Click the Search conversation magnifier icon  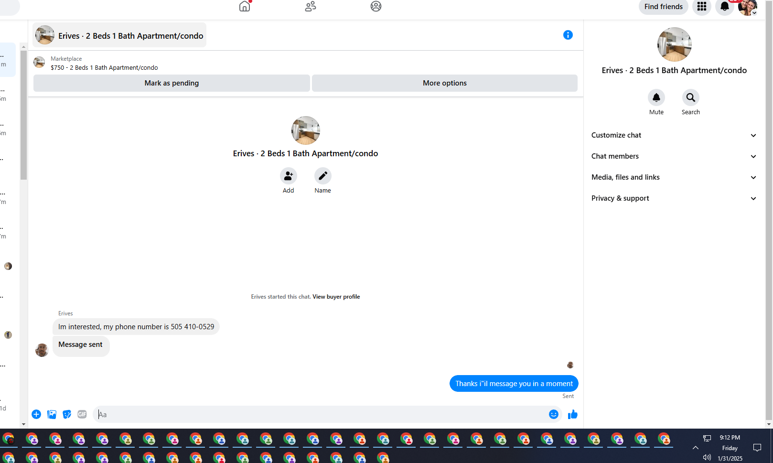691,97
